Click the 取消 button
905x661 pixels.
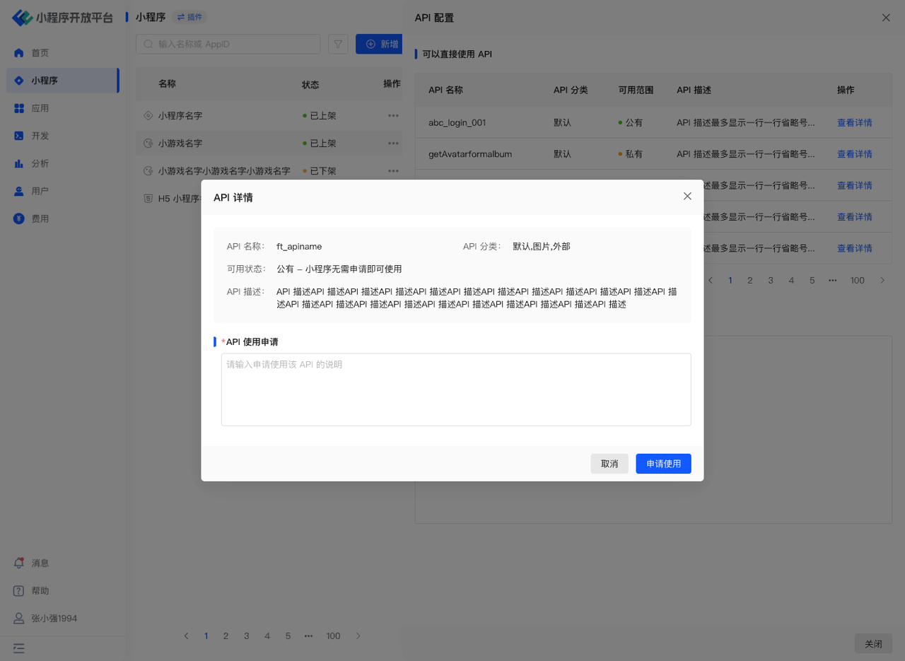(609, 464)
